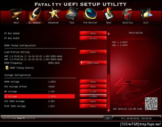Click the vertical scrollbar thumb

click(109, 91)
